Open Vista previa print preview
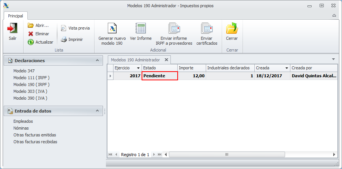This screenshot has width=342, height=169. pos(63,28)
